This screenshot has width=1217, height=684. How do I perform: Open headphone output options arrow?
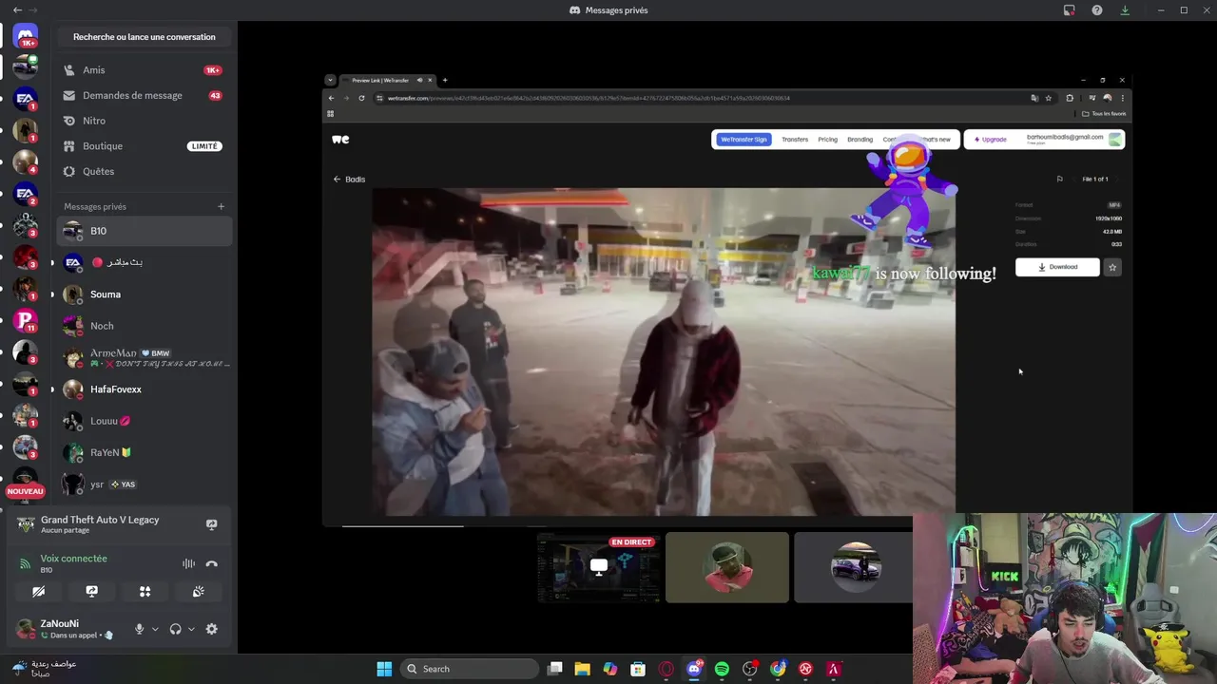click(191, 629)
